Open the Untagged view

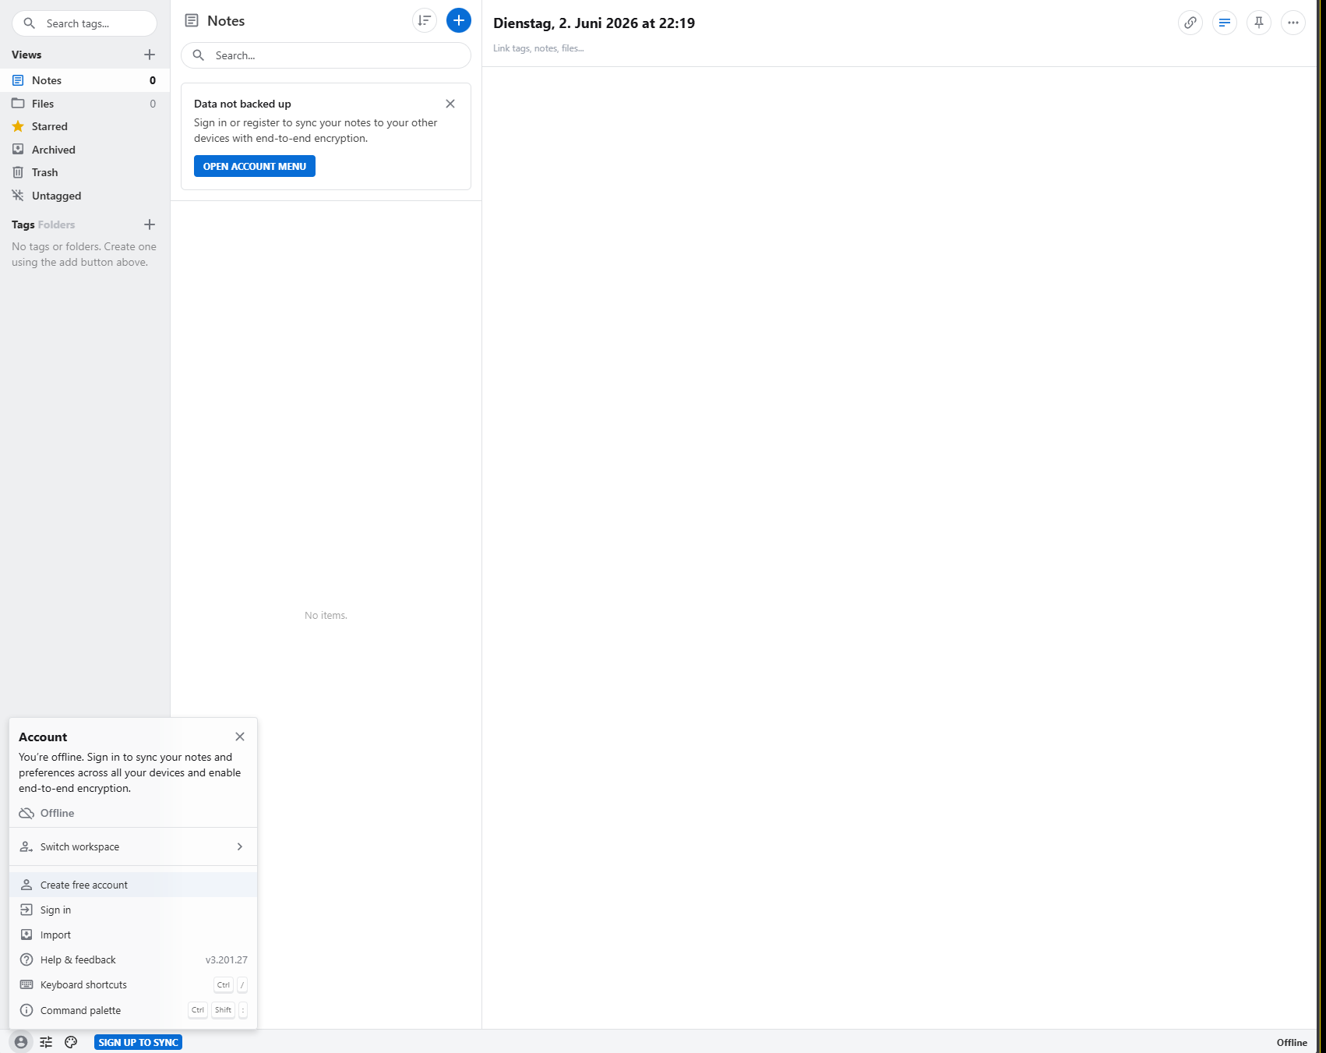pyautogui.click(x=85, y=196)
